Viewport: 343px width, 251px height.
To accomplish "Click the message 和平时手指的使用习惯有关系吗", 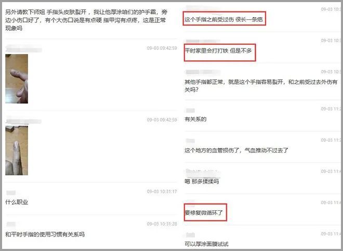I will click(x=45, y=234).
